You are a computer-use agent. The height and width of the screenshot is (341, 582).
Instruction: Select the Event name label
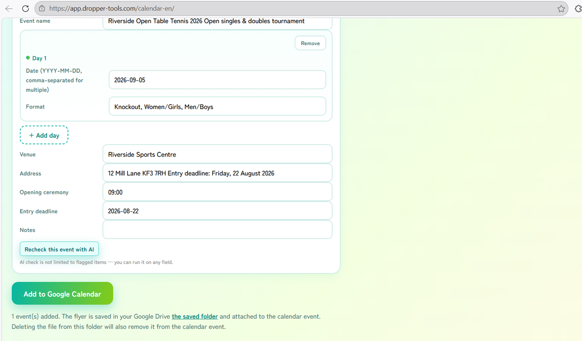pyautogui.click(x=35, y=21)
